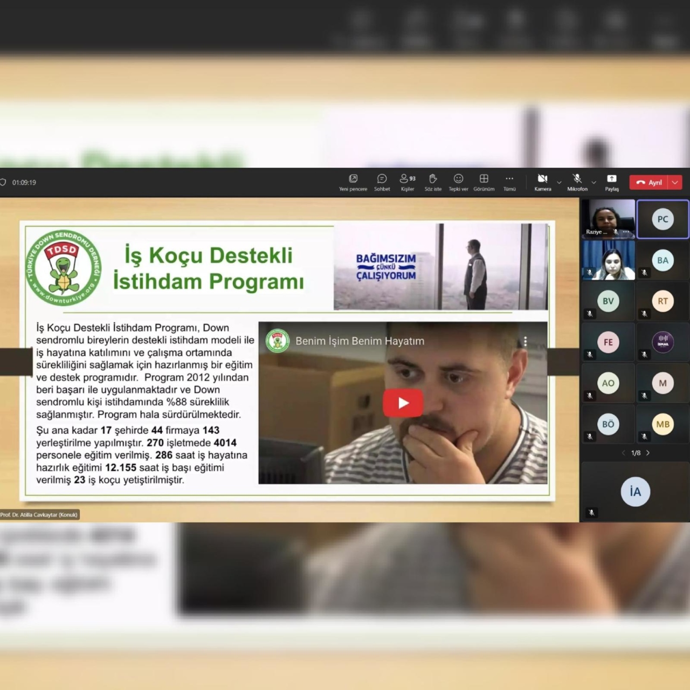
Task: Select the BÖ participant avatar
Action: point(608,424)
